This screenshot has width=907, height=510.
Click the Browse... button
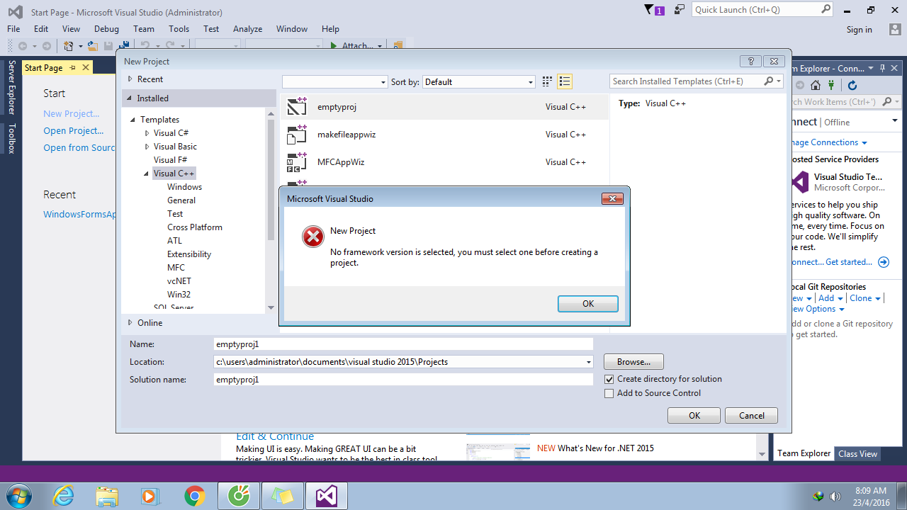(633, 361)
